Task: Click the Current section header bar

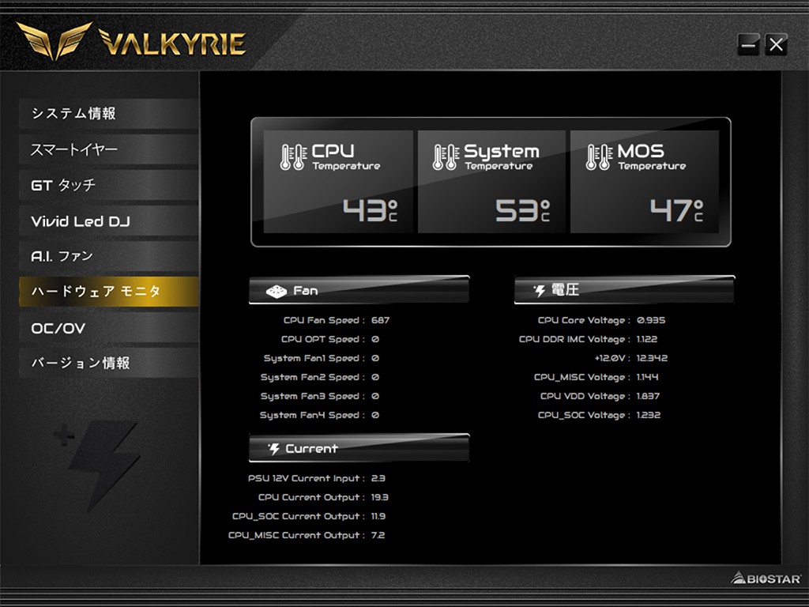Action: coord(359,448)
